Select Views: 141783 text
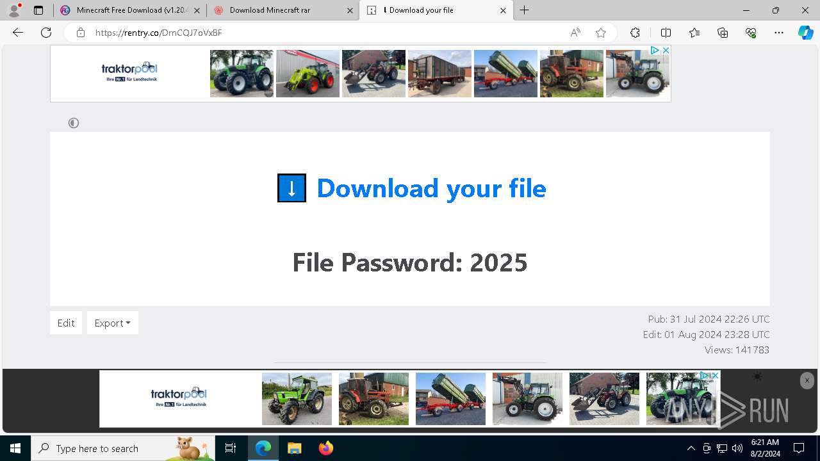This screenshot has height=461, width=820. [x=737, y=350]
